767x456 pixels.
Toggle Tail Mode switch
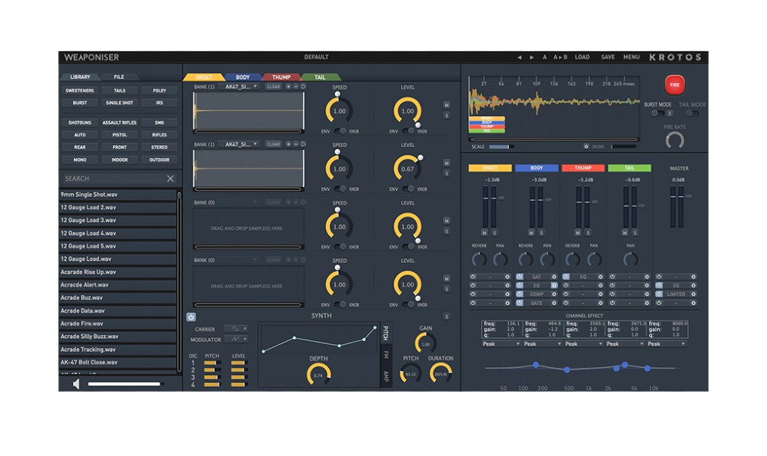click(692, 113)
